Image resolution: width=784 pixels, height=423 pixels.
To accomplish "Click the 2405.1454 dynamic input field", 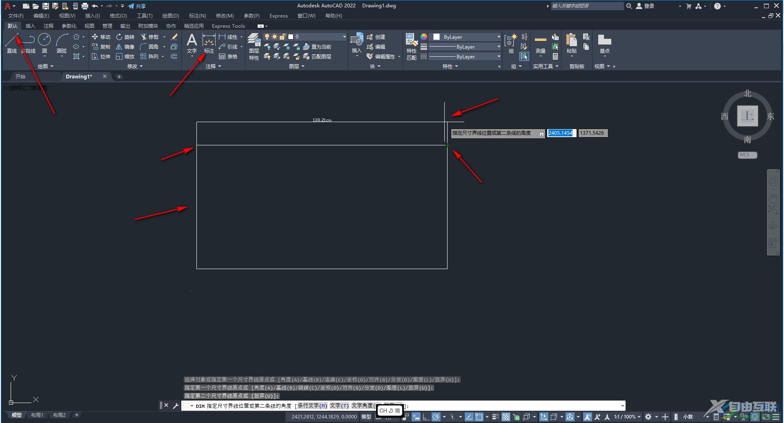I will 561,133.
